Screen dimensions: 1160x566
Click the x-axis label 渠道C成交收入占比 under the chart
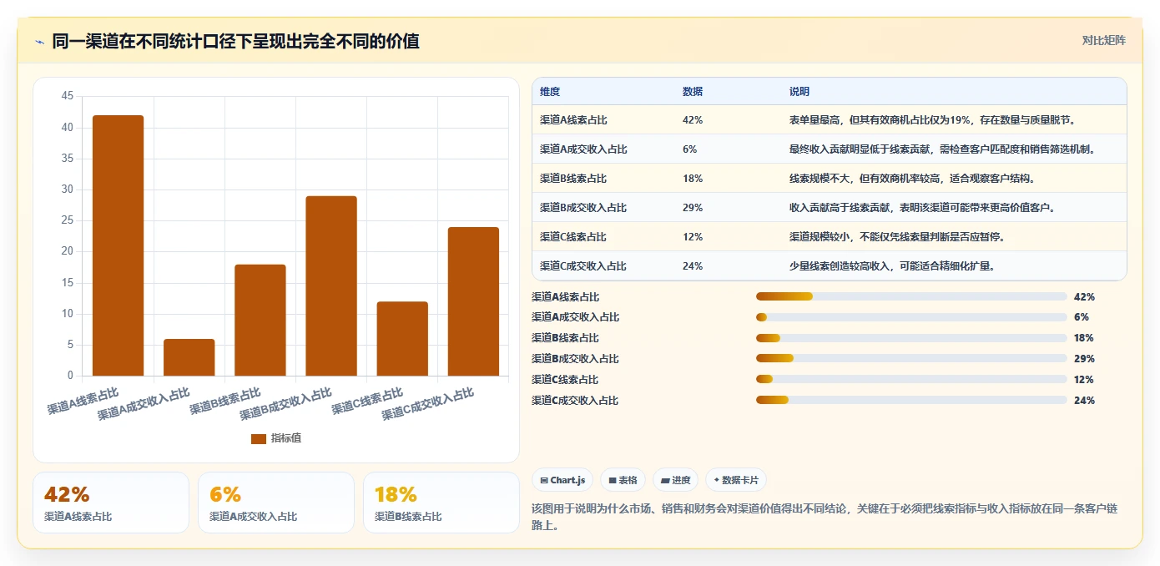tap(428, 404)
